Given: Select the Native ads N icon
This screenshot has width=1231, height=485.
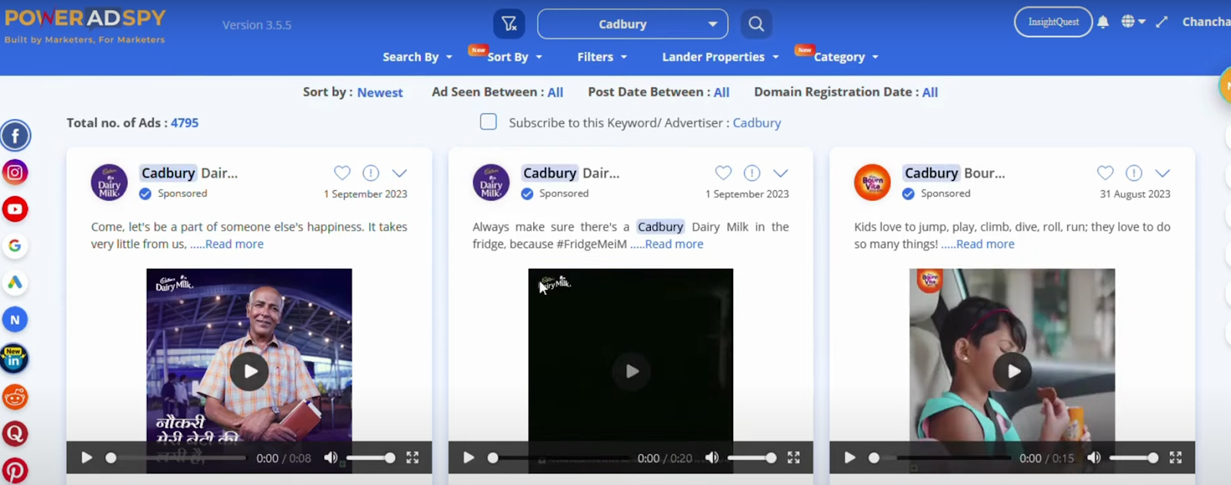Looking at the screenshot, I should coord(15,320).
